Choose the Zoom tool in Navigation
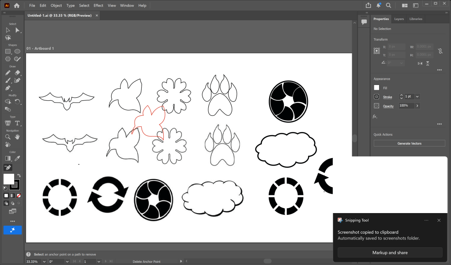Screen dimensions: 451x265 point(8,137)
